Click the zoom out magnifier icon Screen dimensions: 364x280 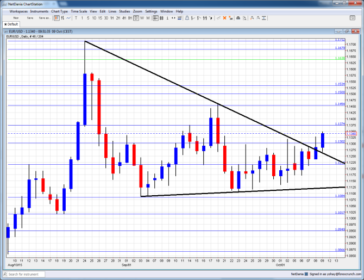pos(258,18)
